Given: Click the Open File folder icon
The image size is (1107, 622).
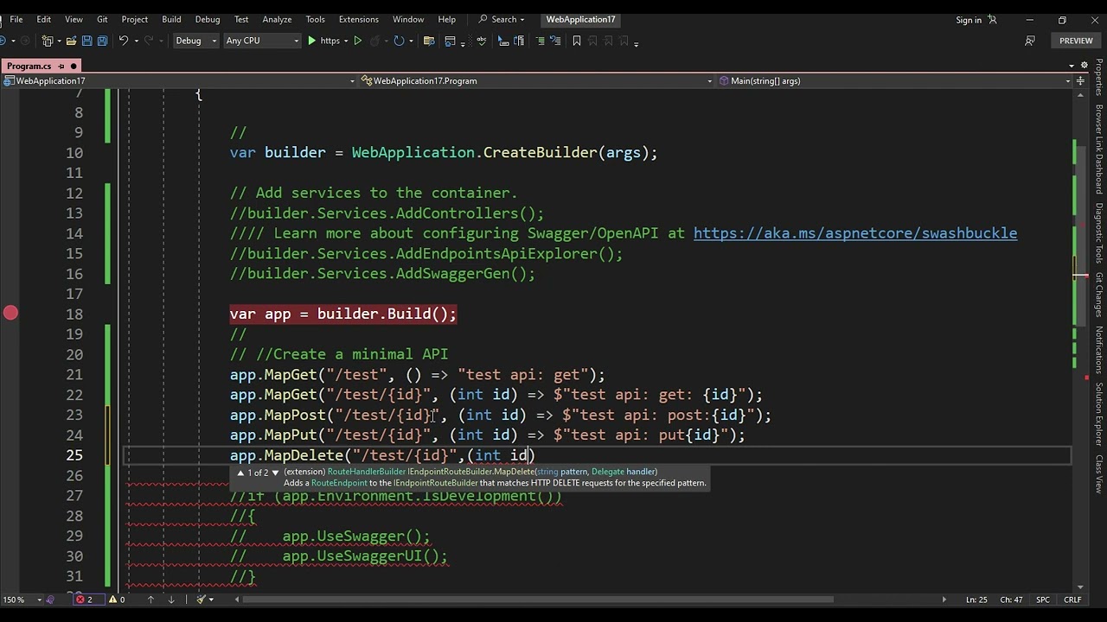Looking at the screenshot, I should point(71,41).
